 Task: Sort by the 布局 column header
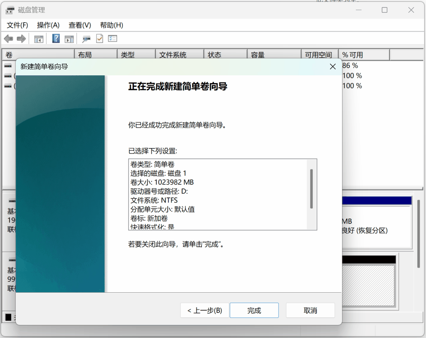point(96,55)
